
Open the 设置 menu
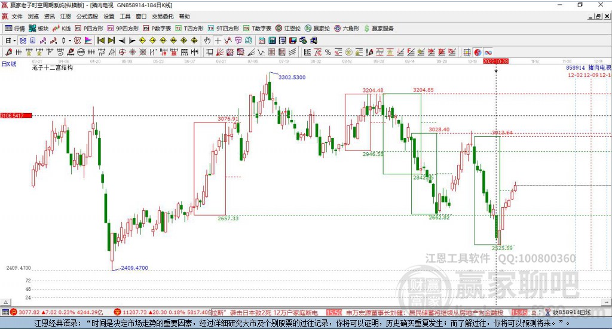tap(109, 16)
